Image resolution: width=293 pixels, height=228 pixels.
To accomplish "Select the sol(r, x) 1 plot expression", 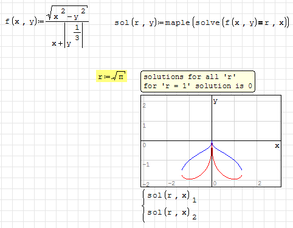I will click(172, 196).
